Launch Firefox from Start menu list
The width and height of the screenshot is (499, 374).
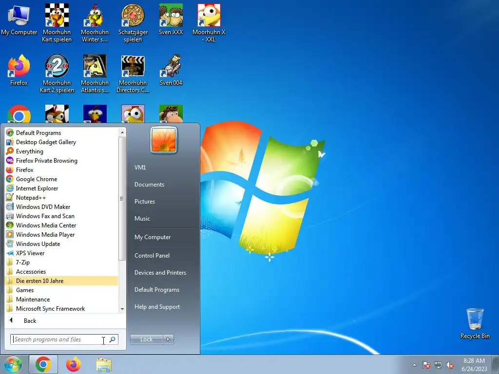(x=61, y=169)
